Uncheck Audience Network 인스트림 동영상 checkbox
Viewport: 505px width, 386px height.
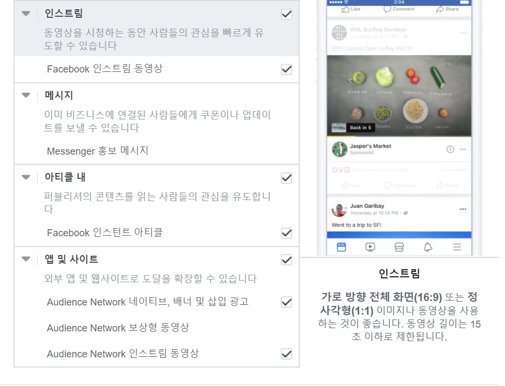(286, 354)
